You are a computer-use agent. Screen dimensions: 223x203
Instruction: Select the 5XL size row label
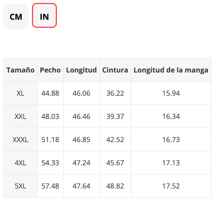pos(21,186)
